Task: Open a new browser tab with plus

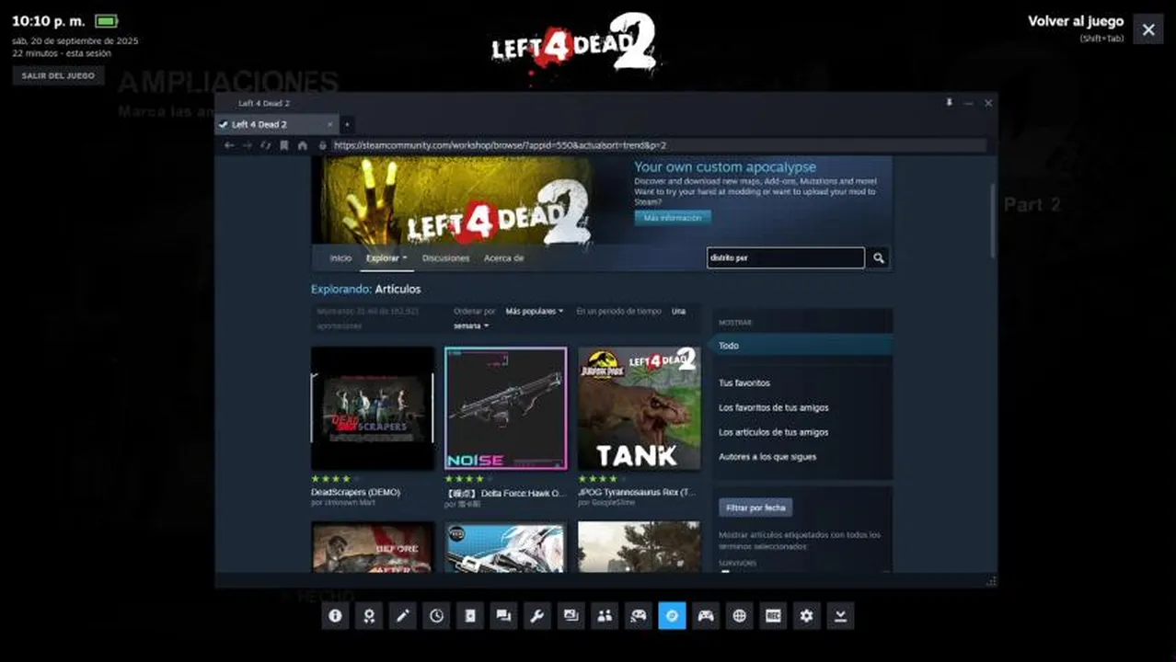Action: (347, 124)
